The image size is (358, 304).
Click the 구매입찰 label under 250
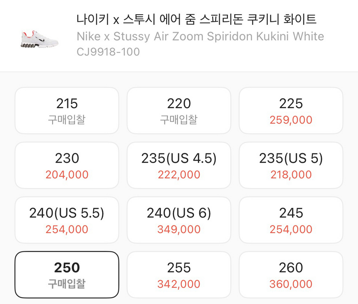(x=66, y=284)
